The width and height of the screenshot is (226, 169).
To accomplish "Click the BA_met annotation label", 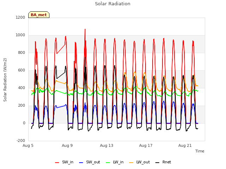I will (x=39, y=15).
